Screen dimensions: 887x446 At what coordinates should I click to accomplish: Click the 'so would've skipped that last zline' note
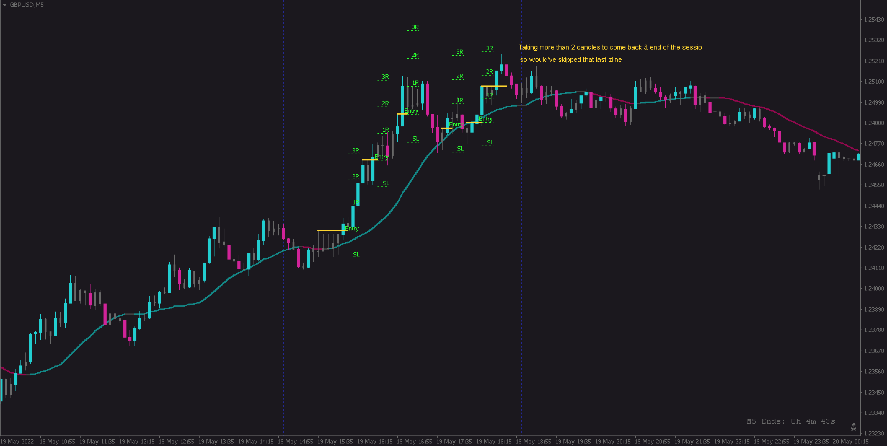tap(571, 59)
